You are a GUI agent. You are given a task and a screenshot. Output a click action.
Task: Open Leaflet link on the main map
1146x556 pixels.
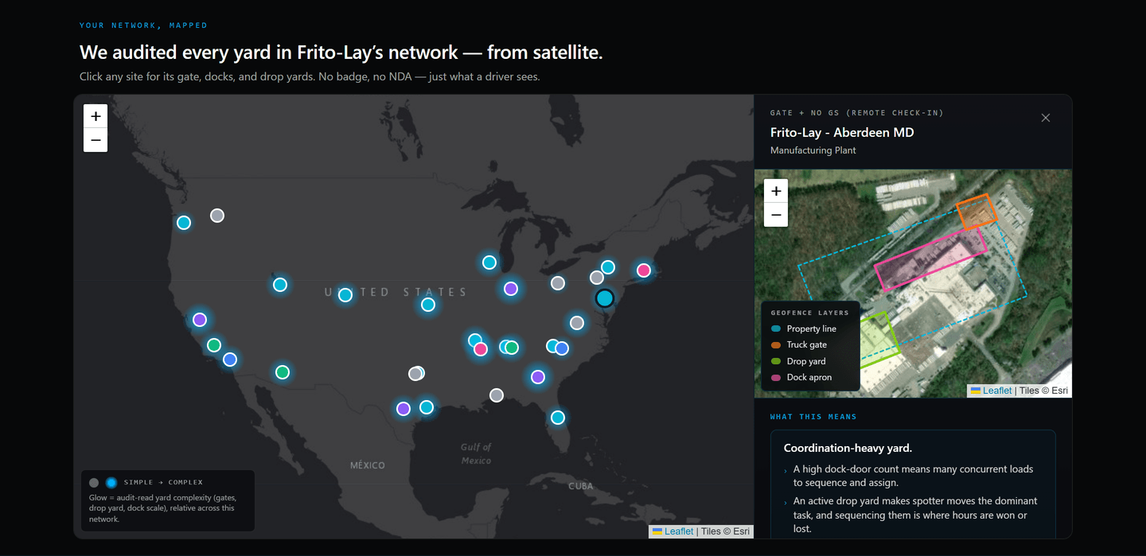pyautogui.click(x=679, y=531)
